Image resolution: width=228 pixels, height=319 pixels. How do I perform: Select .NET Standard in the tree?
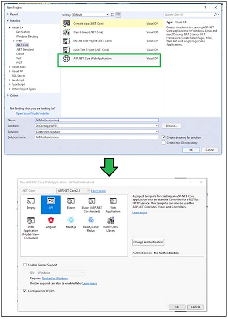click(x=25, y=50)
